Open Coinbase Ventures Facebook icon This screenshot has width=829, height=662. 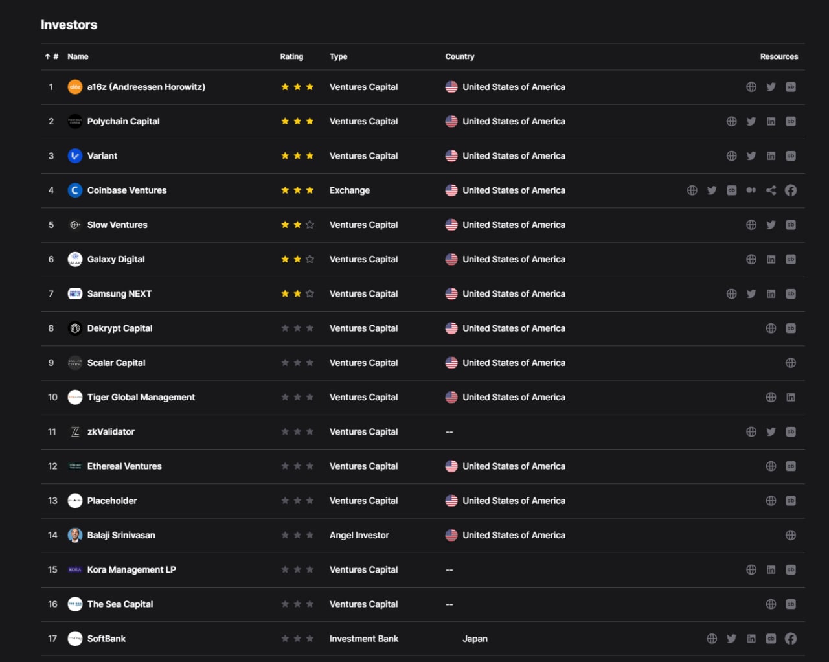[x=791, y=190]
